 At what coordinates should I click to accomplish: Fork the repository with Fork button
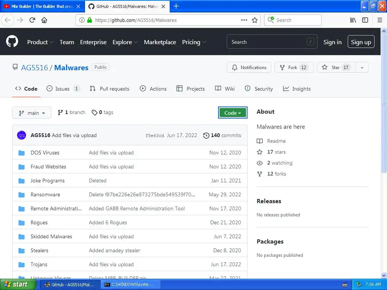coord(294,68)
